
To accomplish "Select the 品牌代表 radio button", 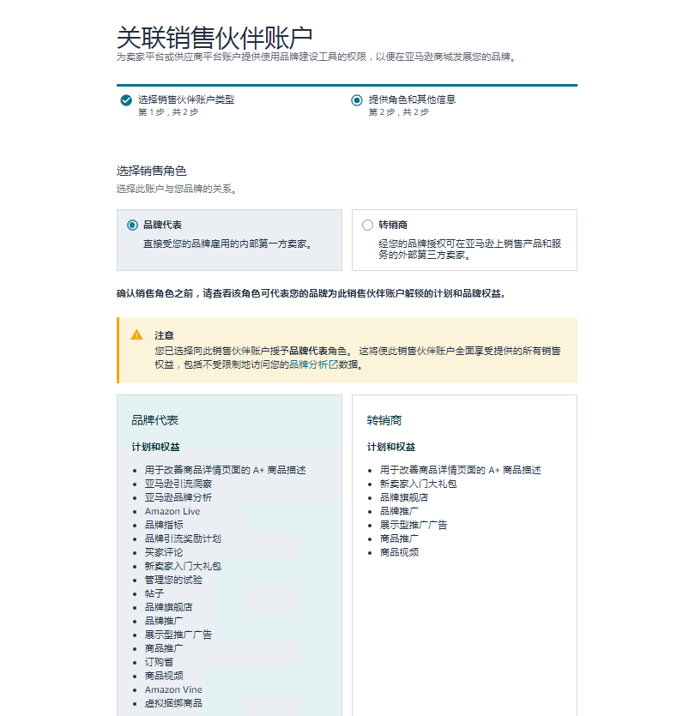I will 132,226.
